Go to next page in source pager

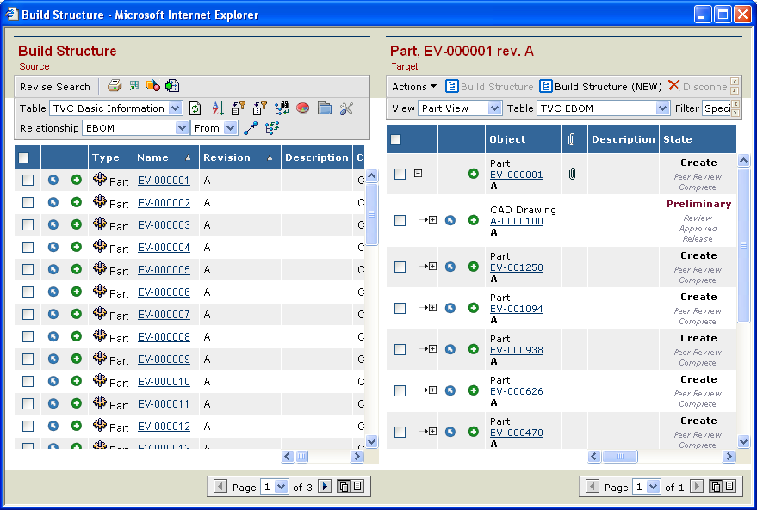click(325, 487)
